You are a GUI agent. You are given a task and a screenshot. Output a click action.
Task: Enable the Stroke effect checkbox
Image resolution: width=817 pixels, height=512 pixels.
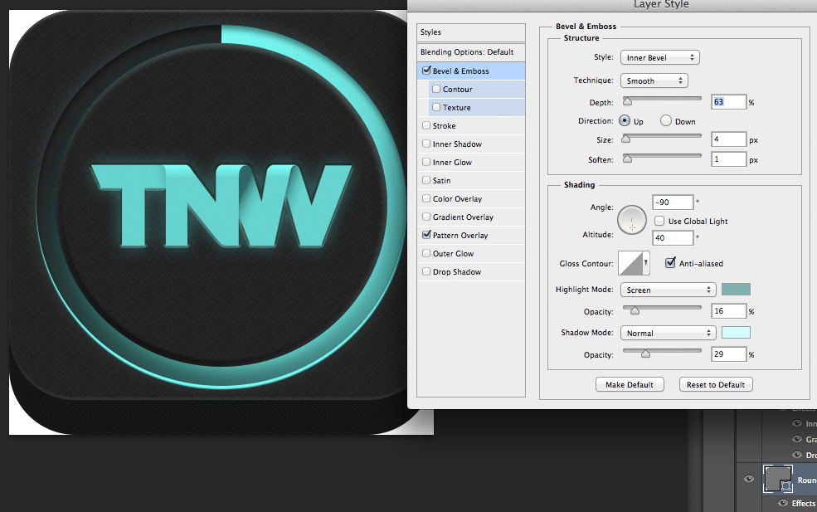click(x=426, y=125)
